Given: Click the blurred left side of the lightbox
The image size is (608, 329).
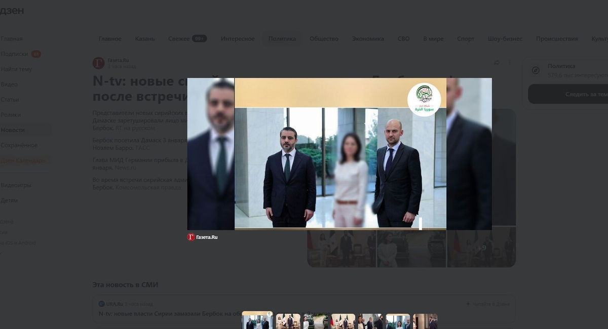Looking at the screenshot, I should tap(211, 154).
